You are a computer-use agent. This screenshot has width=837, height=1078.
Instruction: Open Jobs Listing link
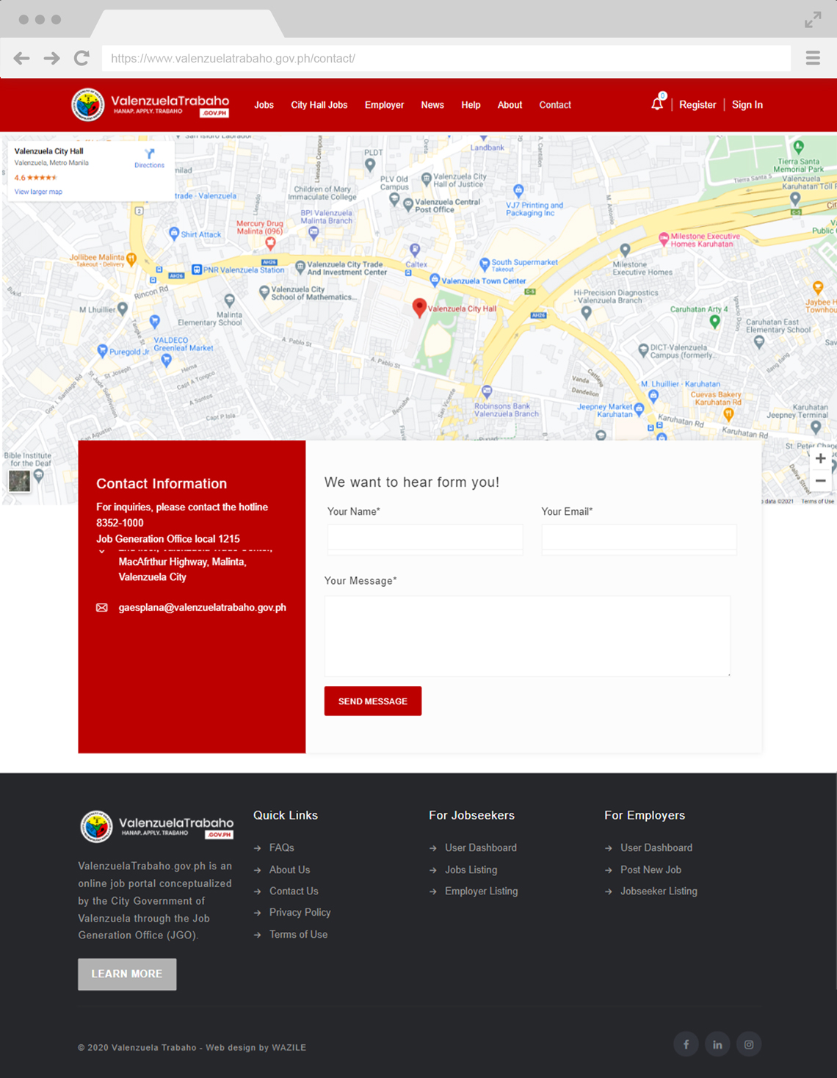471,869
